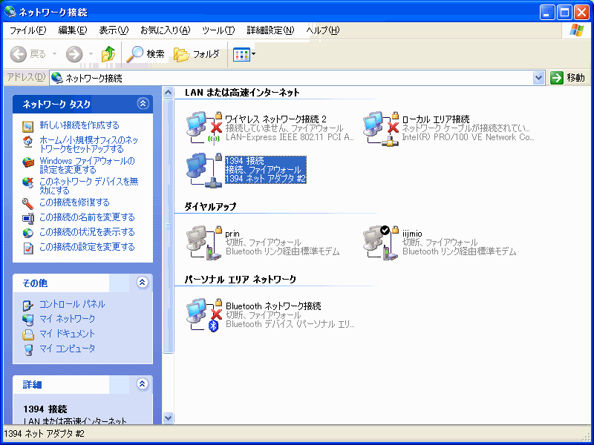The width and height of the screenshot is (594, 445).
Task: Click the Forward arrow icon in toolbar
Action: pyautogui.click(x=74, y=54)
